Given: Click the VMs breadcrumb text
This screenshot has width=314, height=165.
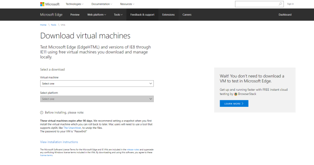Looking at the screenshot, I should pyautogui.click(x=63, y=25).
